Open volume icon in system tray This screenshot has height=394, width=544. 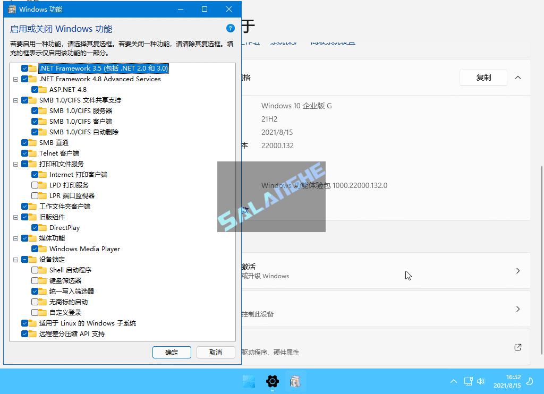(x=480, y=381)
